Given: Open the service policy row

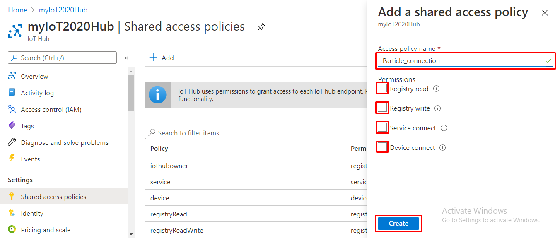Looking at the screenshot, I should coord(160,182).
